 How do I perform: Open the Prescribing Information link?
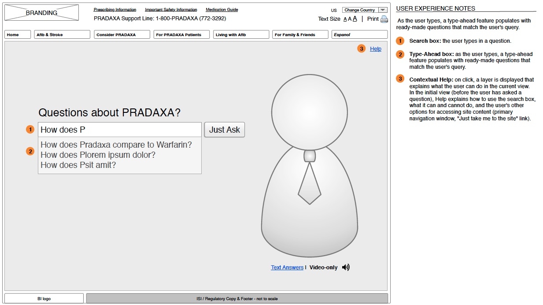(x=115, y=10)
